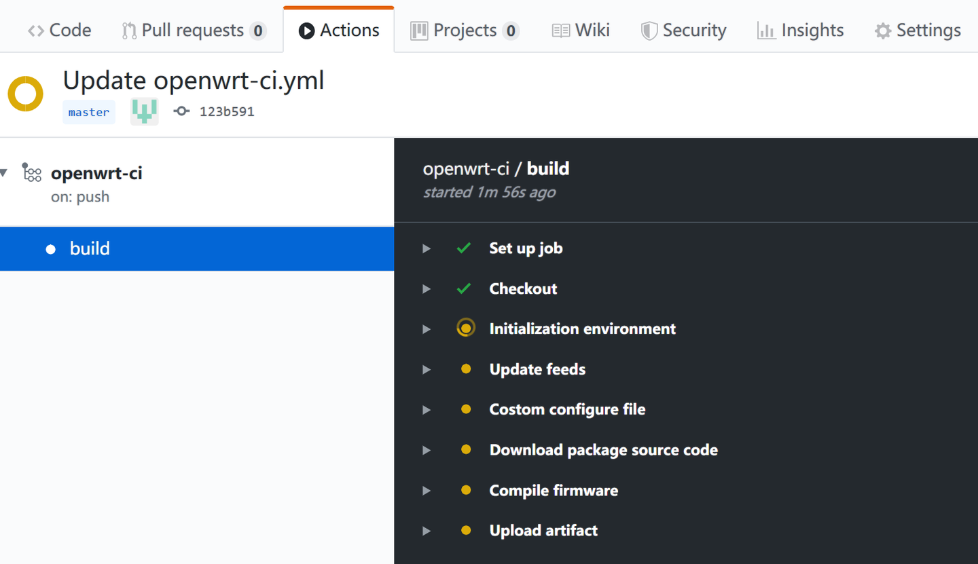Open commit 123b591

(225, 111)
